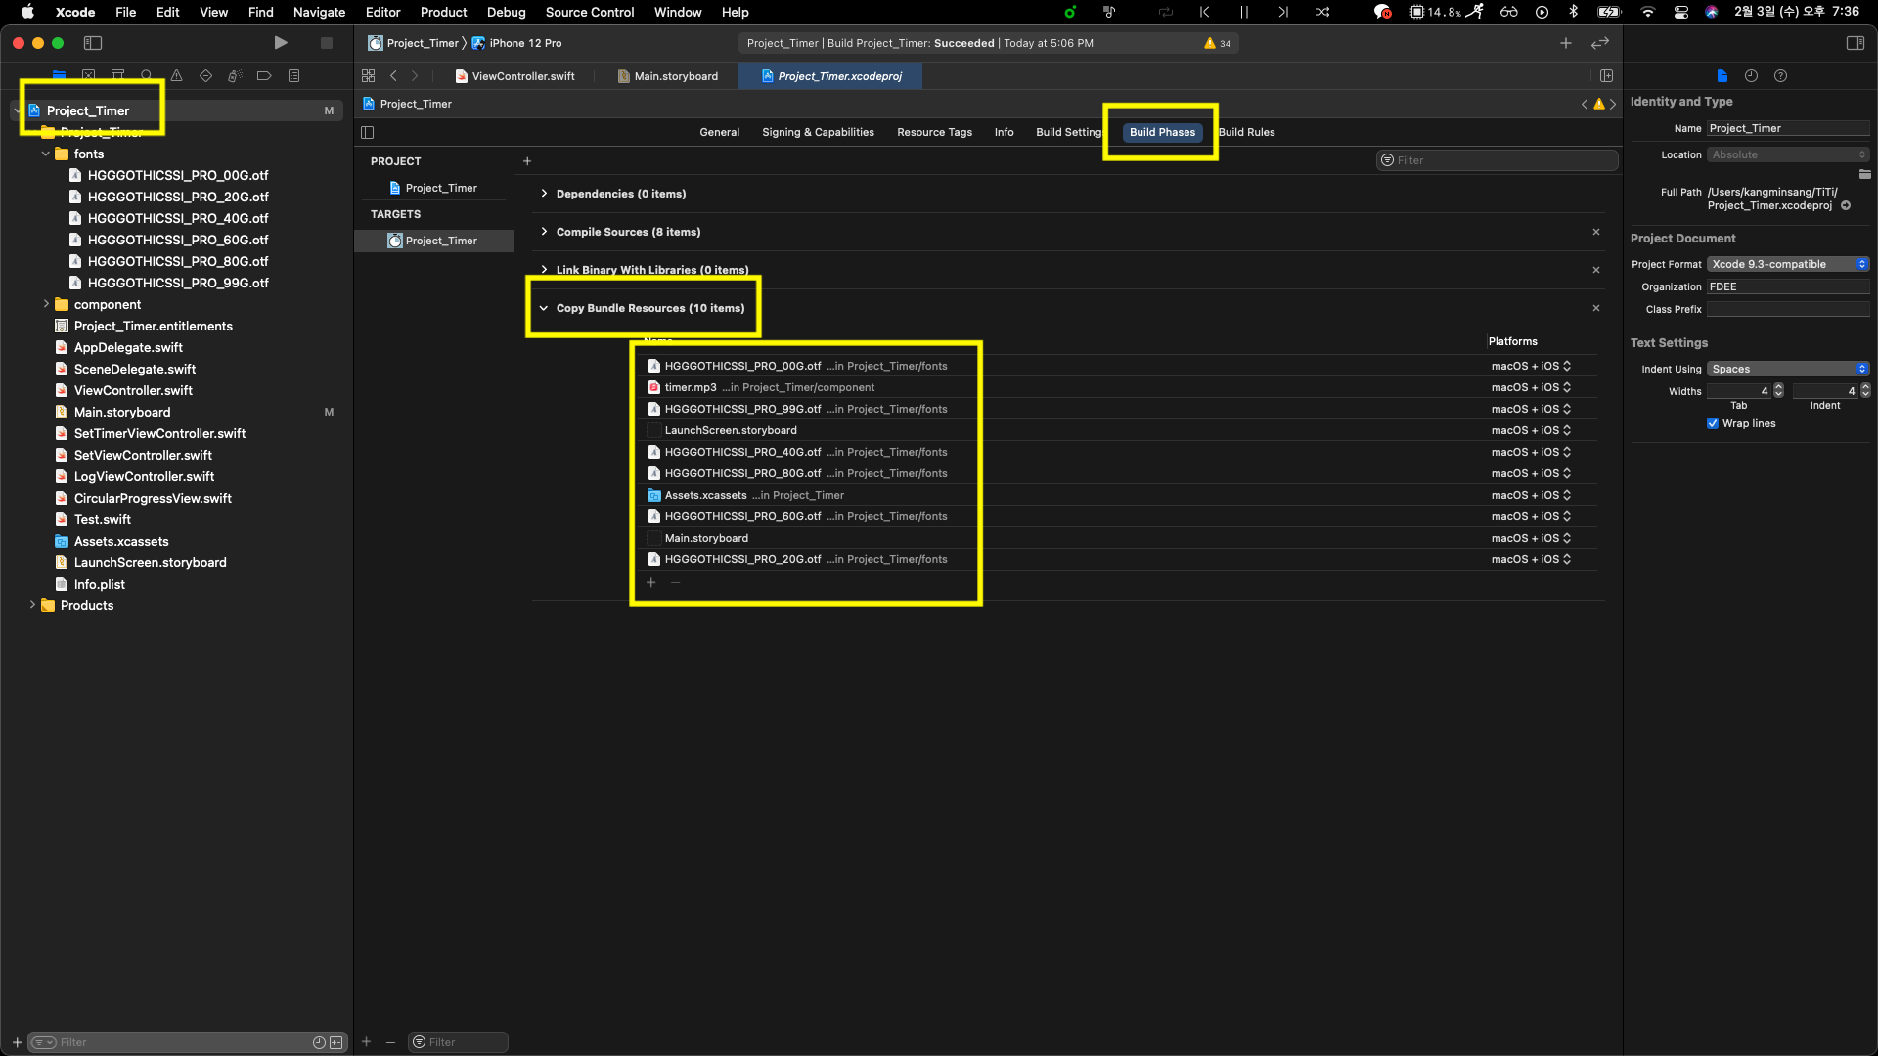The image size is (1878, 1056).
Task: Switch to Signing & Capabilities tab
Action: (818, 132)
